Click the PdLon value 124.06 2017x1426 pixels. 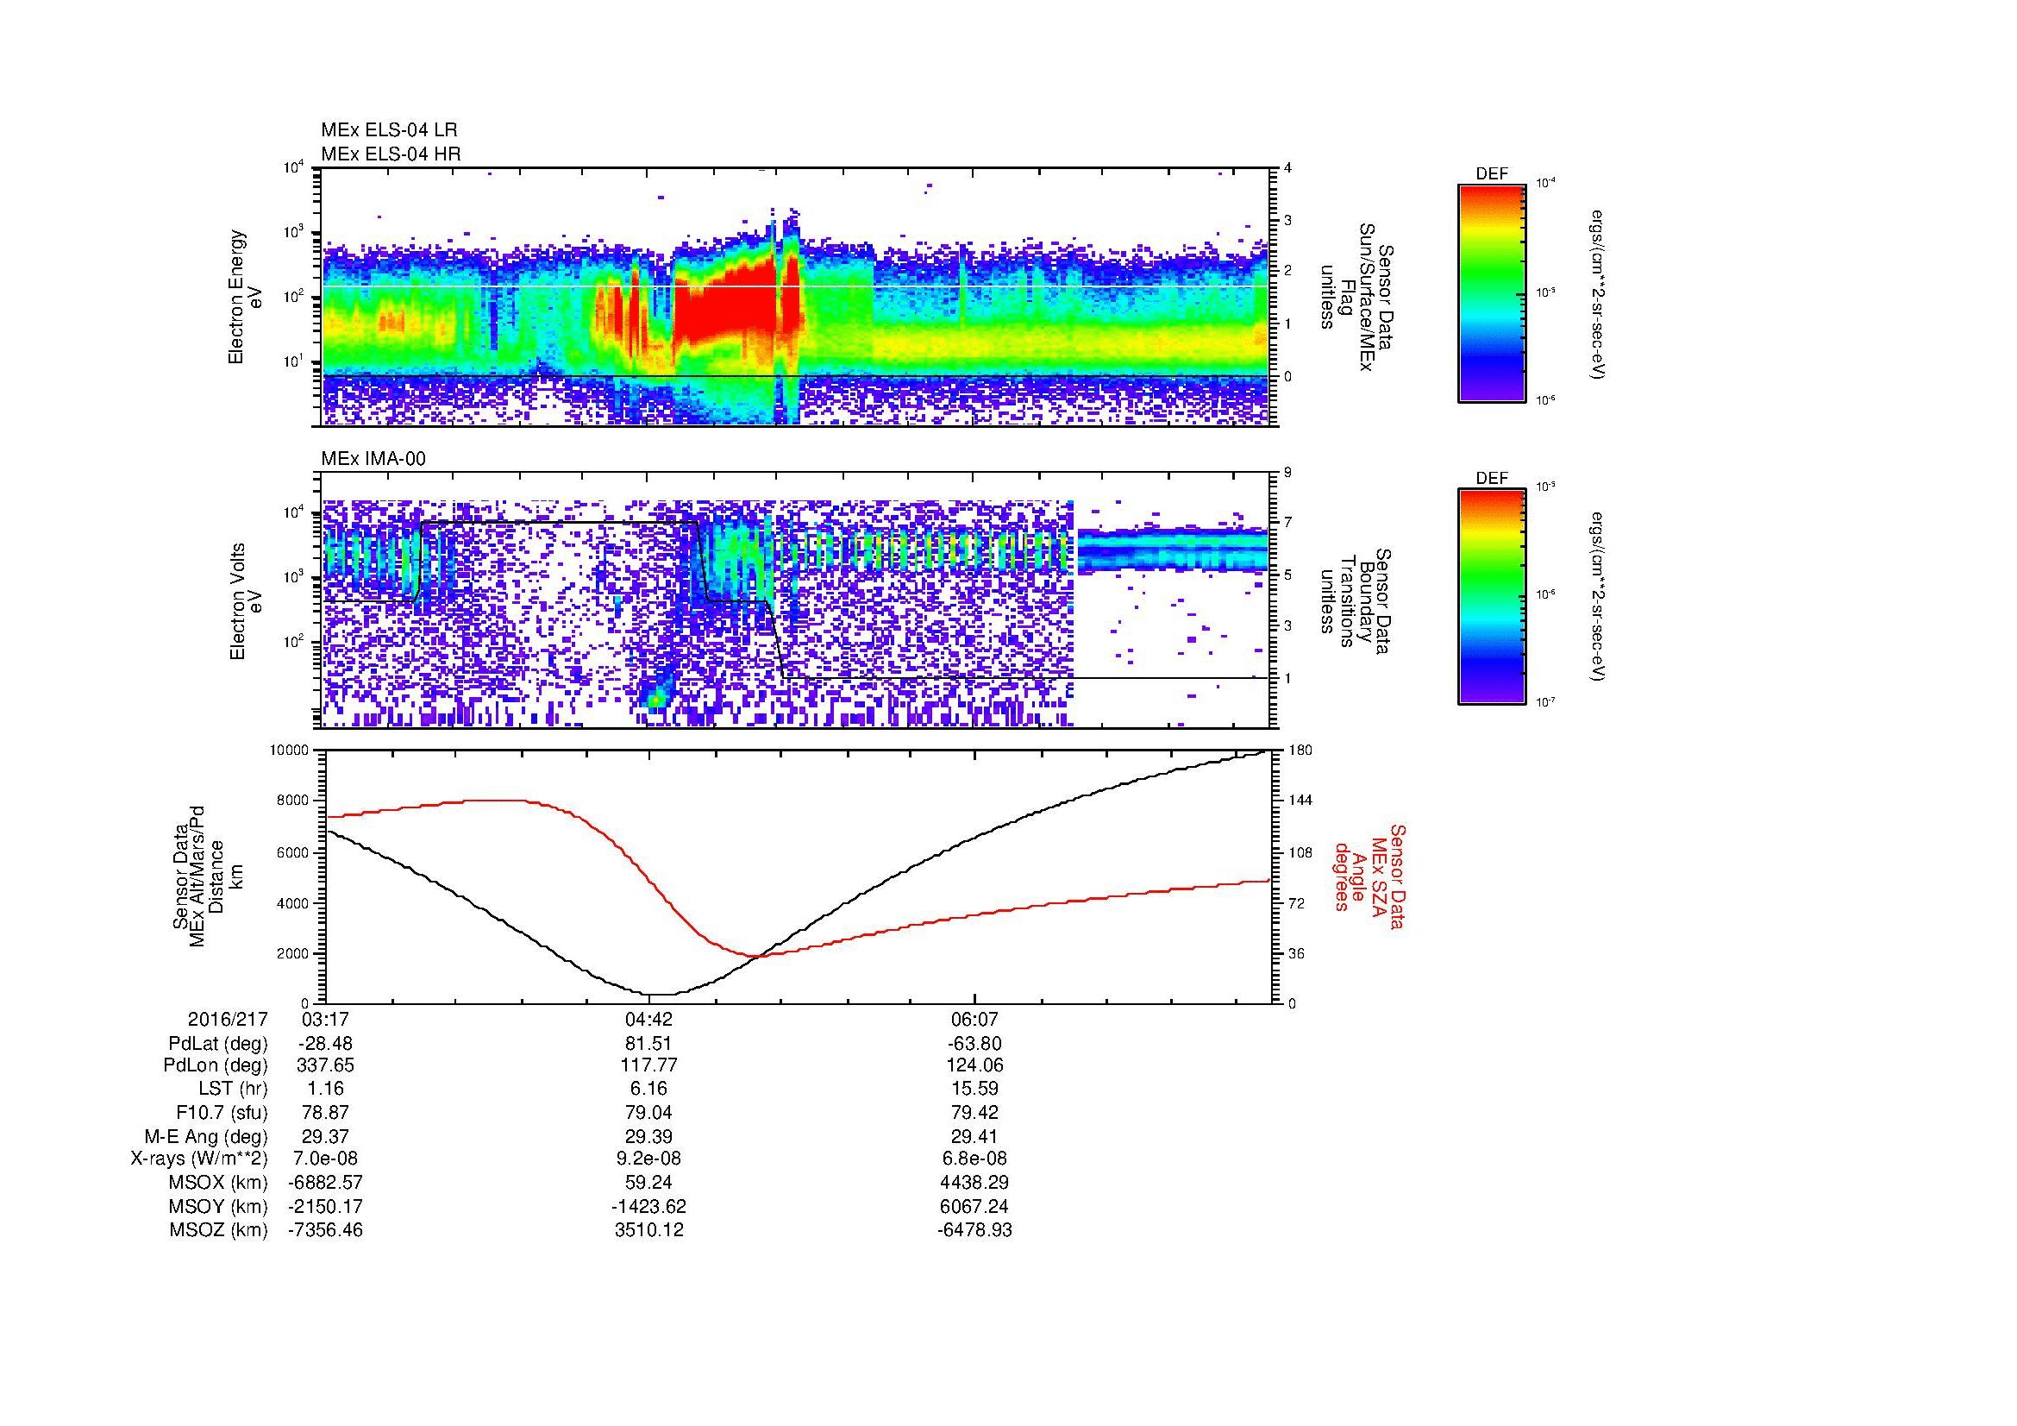[974, 1065]
